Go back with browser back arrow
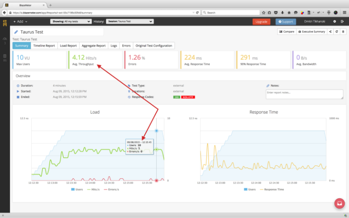This screenshot has width=349, height=218. coord(4,13)
